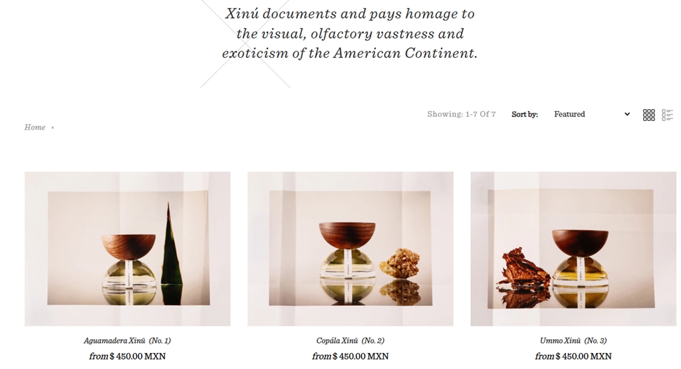Screen dimensions: 681x369
Task: Open the Copála Xinú product photo
Action: click(350, 249)
